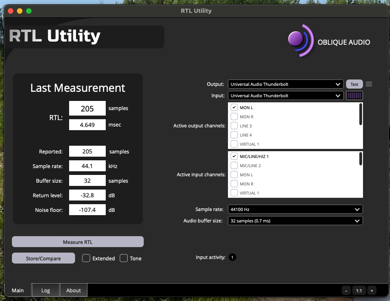Click the Measure RTL button

point(78,242)
